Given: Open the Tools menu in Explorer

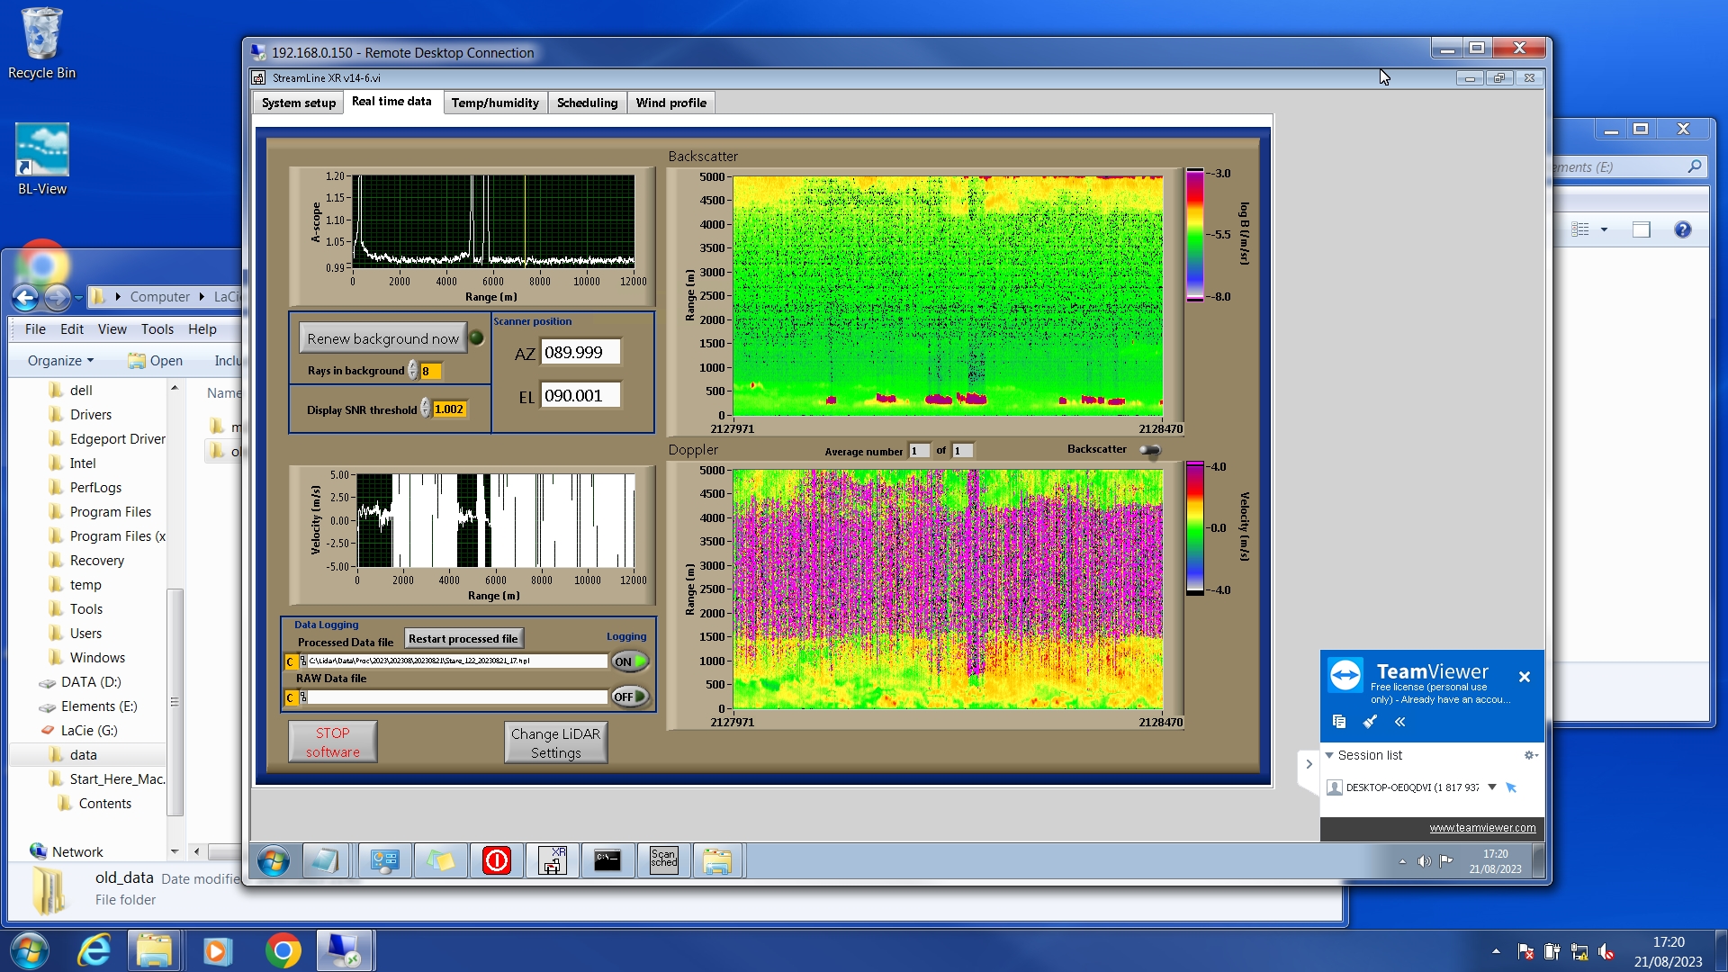Looking at the screenshot, I should pos(157,328).
